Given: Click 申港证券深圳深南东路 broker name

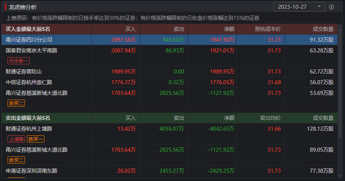Looking at the screenshot, I should click(x=31, y=171).
